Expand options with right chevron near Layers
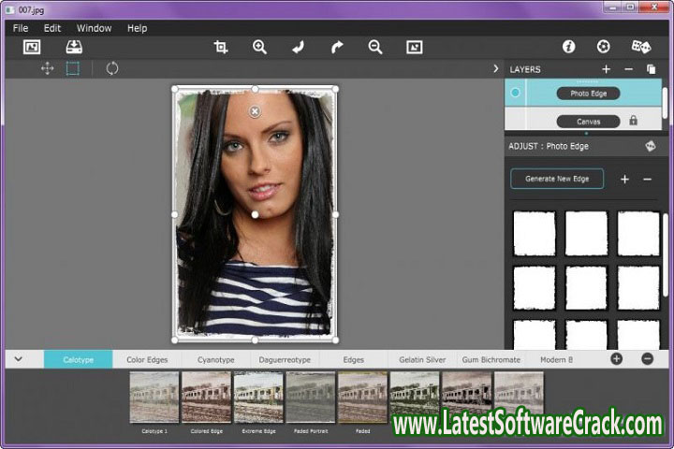 (495, 68)
